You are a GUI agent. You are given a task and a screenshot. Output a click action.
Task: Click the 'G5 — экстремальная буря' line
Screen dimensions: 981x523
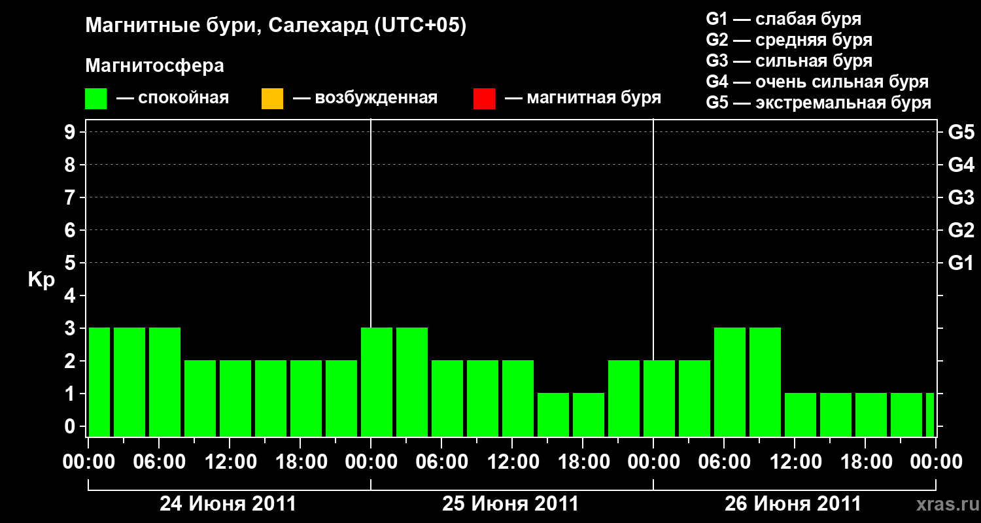819,103
